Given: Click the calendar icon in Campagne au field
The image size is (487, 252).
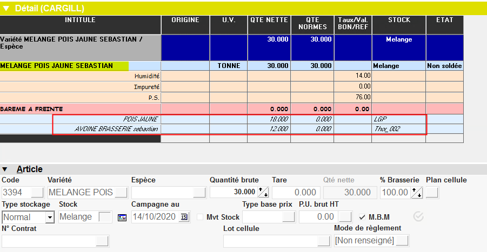Looking at the screenshot, I should pos(184,217).
